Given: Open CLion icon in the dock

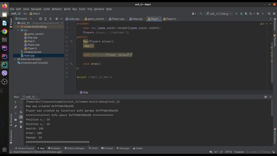Looking at the screenshot, I should [4, 65].
